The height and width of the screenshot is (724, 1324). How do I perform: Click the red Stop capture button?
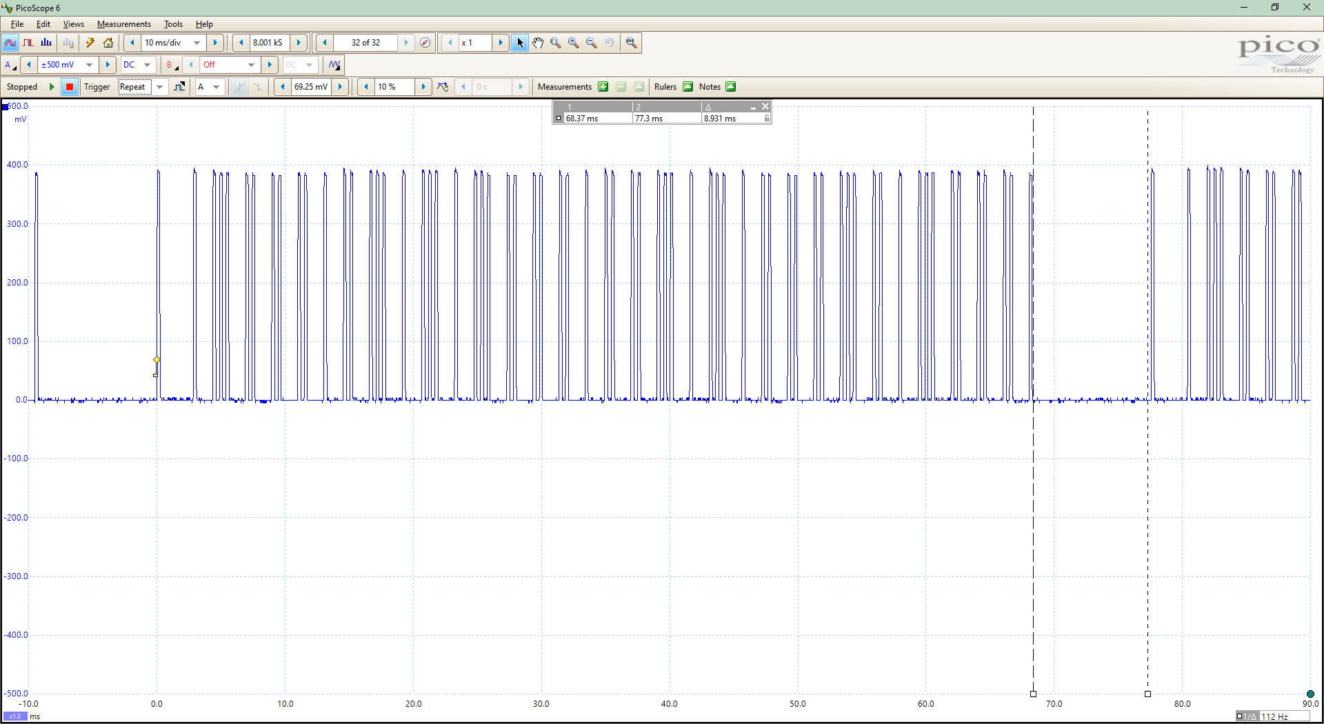point(69,87)
